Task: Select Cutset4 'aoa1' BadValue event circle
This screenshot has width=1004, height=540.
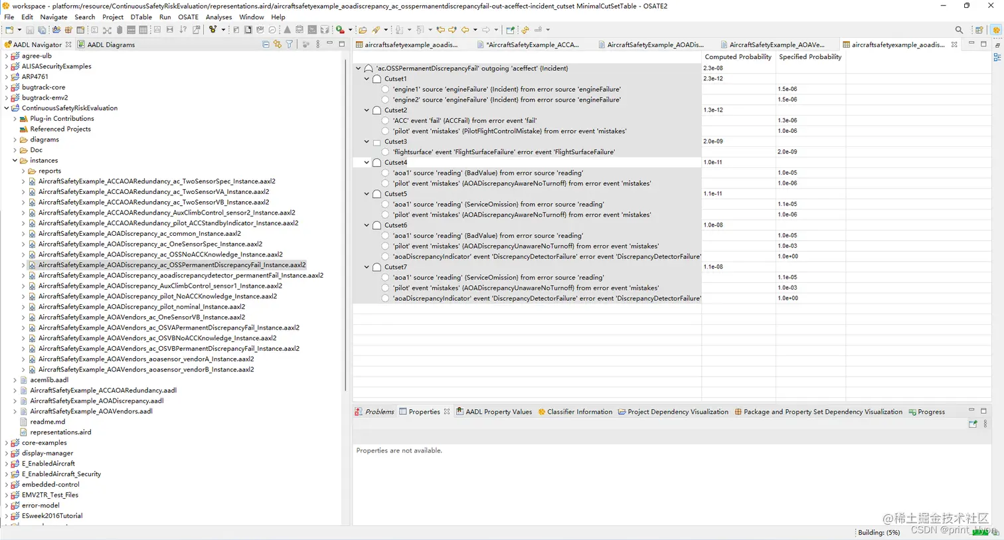Action: coord(385,173)
